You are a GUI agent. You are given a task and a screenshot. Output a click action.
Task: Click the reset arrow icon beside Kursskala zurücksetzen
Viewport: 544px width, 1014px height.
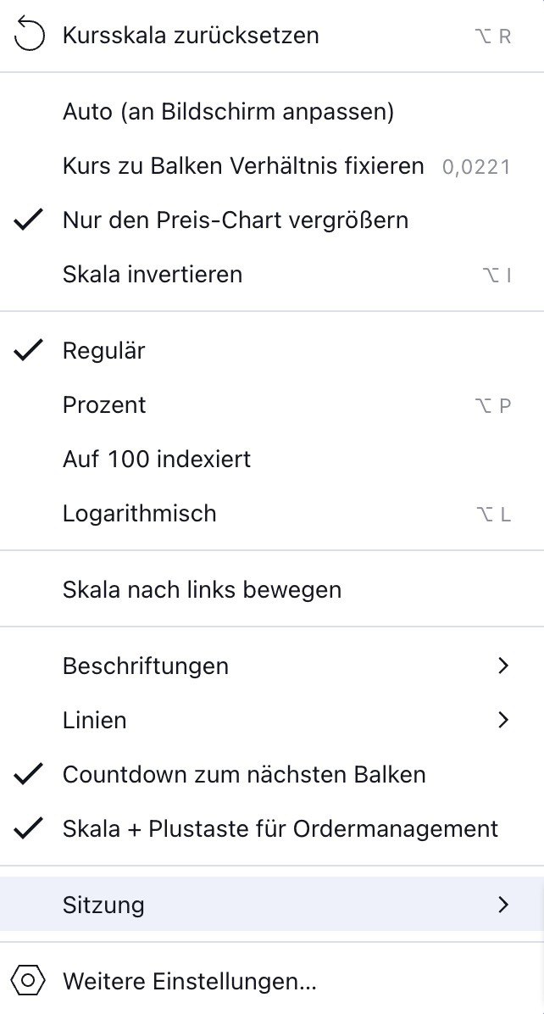(30, 36)
